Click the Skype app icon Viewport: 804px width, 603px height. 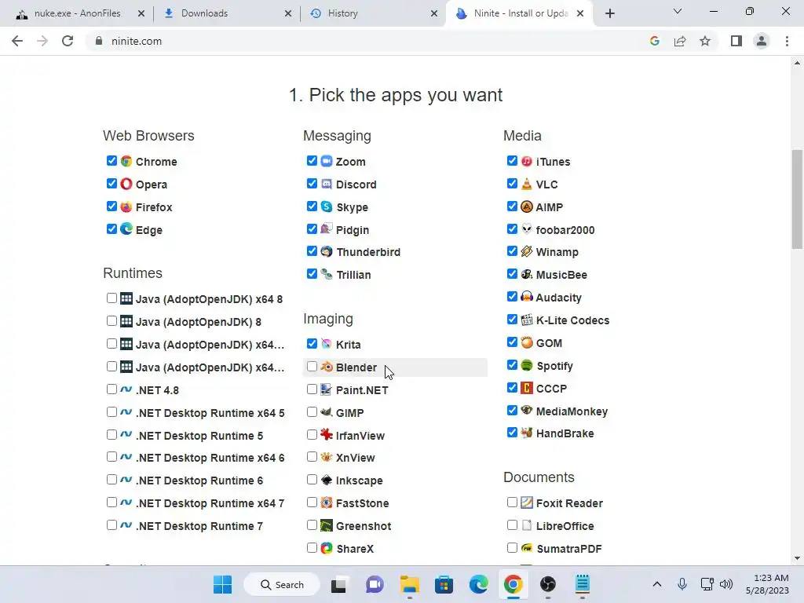327,206
